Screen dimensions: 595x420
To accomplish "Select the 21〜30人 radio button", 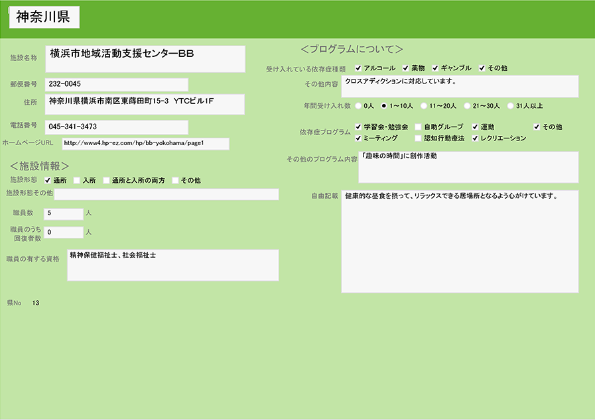I will [x=467, y=105].
